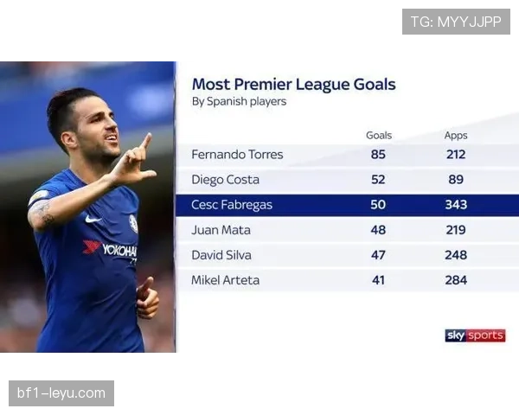This screenshot has width=519, height=415.
Task: Click the Nike swoosh on the shirt
Action: pos(93,219)
